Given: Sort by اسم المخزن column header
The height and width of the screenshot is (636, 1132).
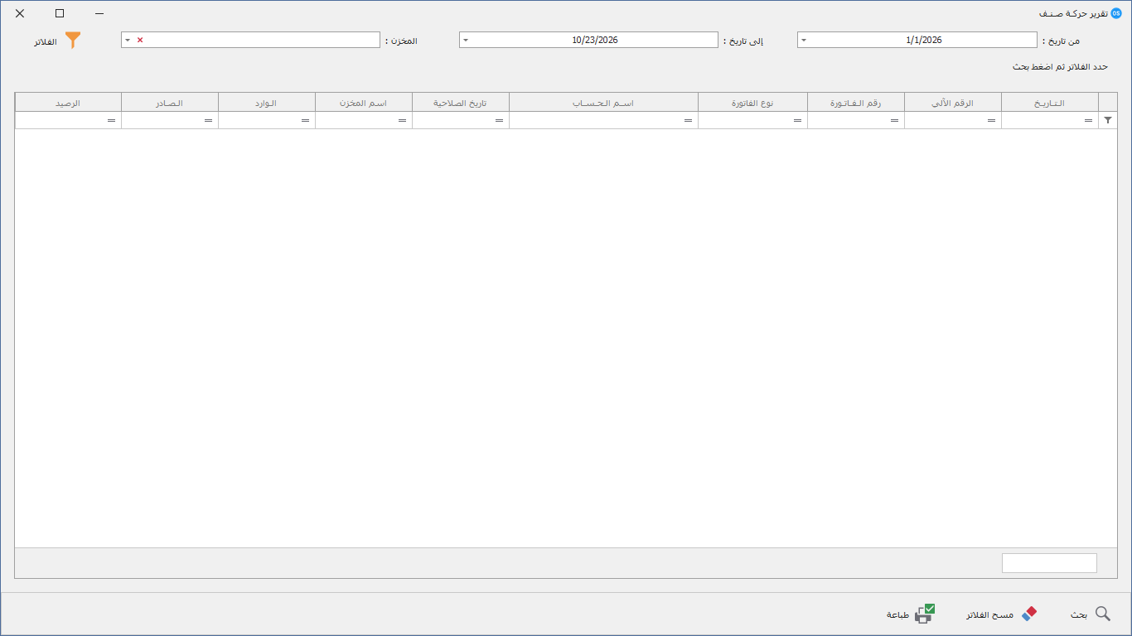Looking at the screenshot, I should coord(364,103).
